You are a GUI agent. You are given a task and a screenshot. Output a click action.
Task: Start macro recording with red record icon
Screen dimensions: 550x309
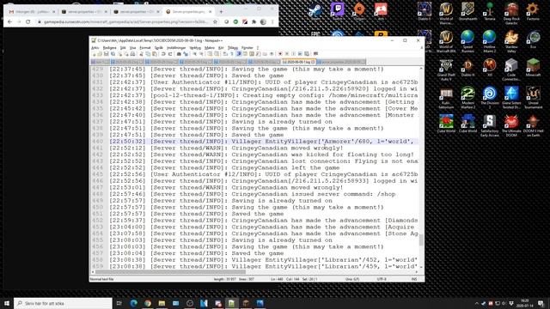280,54
